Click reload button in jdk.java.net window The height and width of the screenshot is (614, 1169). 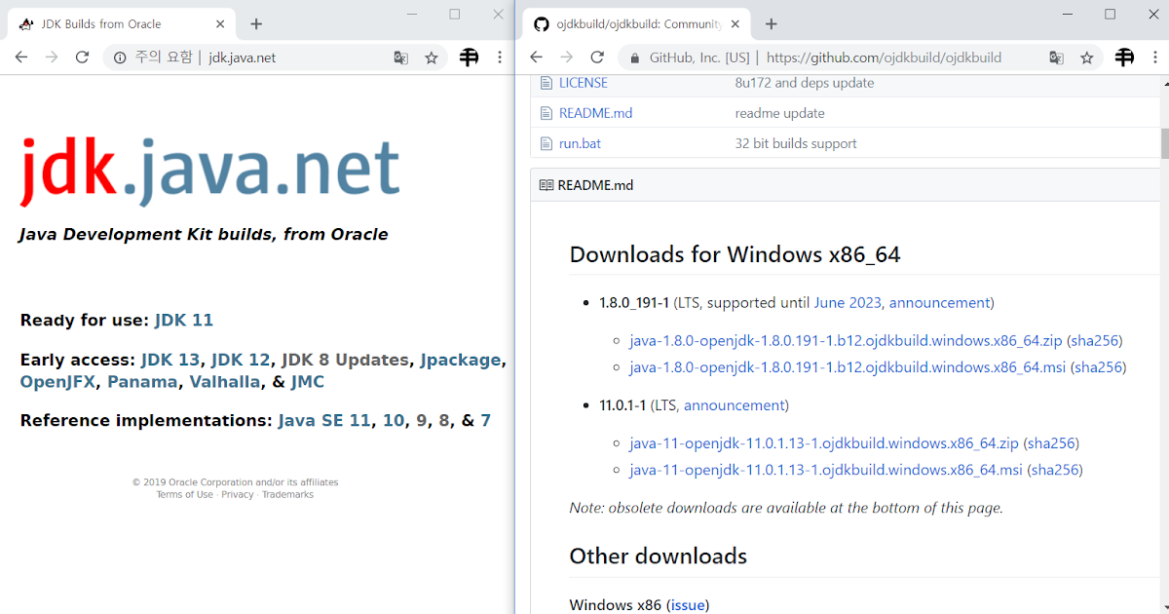pyautogui.click(x=82, y=58)
